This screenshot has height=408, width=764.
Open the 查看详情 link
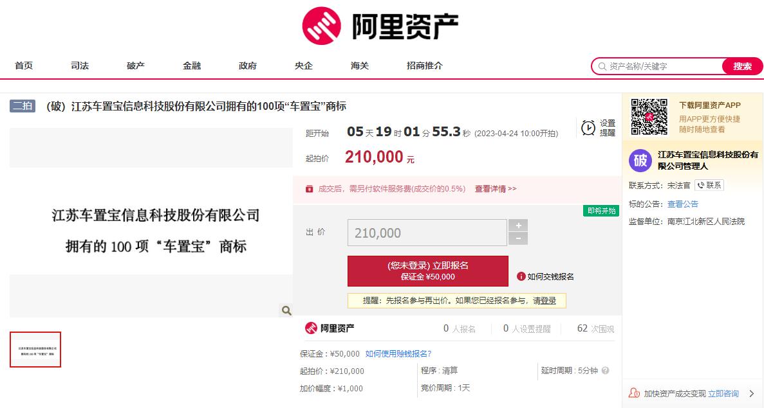click(496, 189)
